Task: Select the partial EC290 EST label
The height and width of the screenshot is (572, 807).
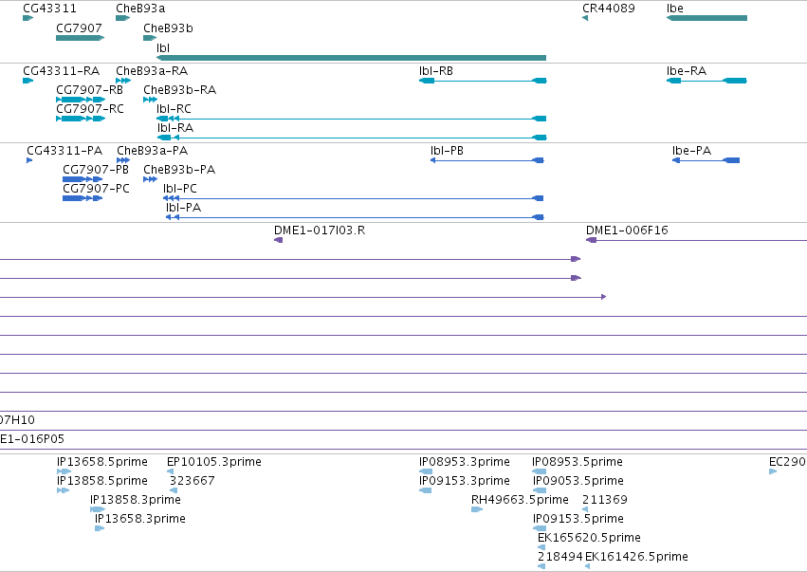Action: coord(787,462)
